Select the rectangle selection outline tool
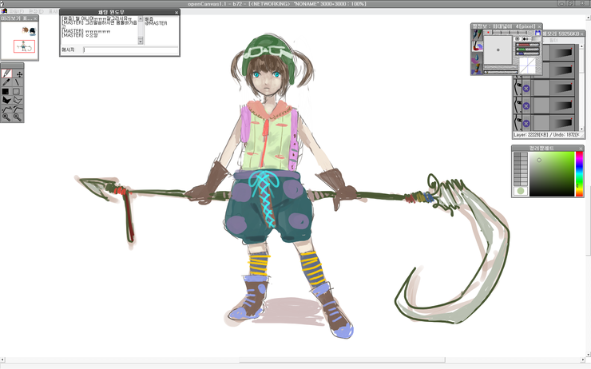The width and height of the screenshot is (591, 369). pyautogui.click(x=17, y=91)
